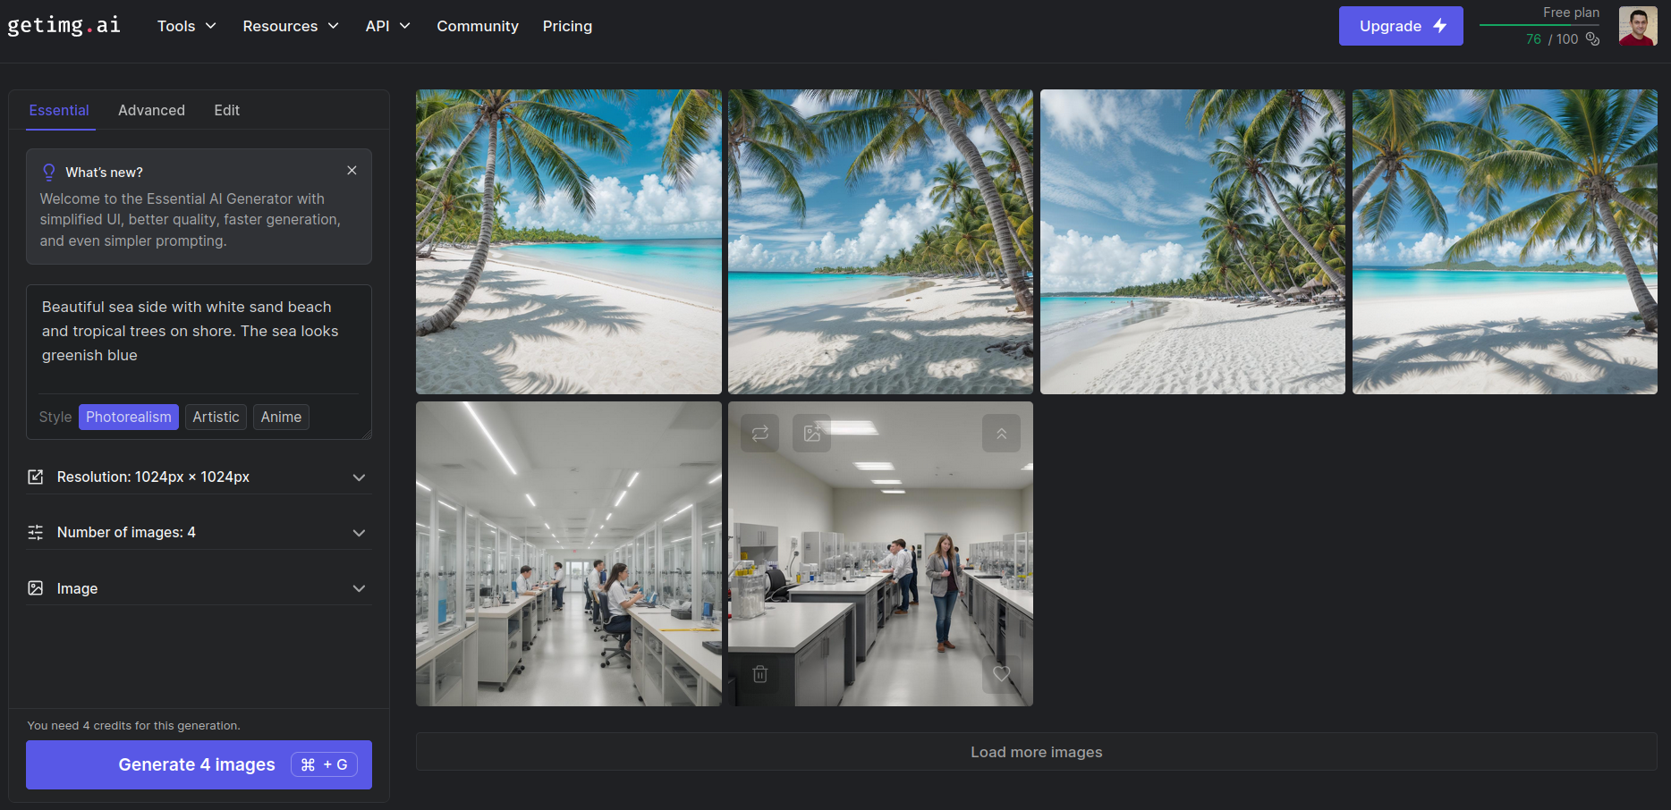
Task: Favorite the lab image with heart icon
Action: point(1001,674)
